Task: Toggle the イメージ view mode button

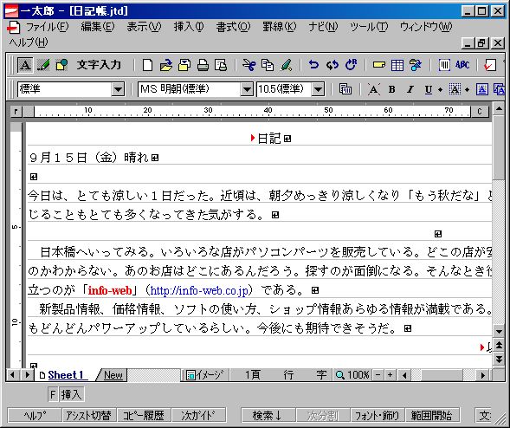Action: coord(205,375)
